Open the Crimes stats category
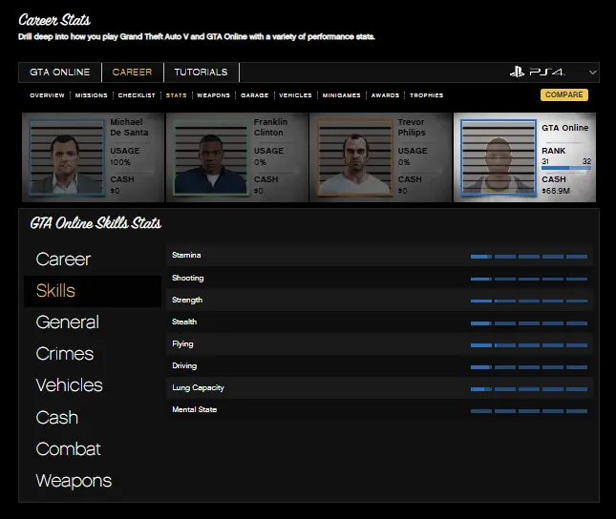616x519 pixels. click(65, 354)
